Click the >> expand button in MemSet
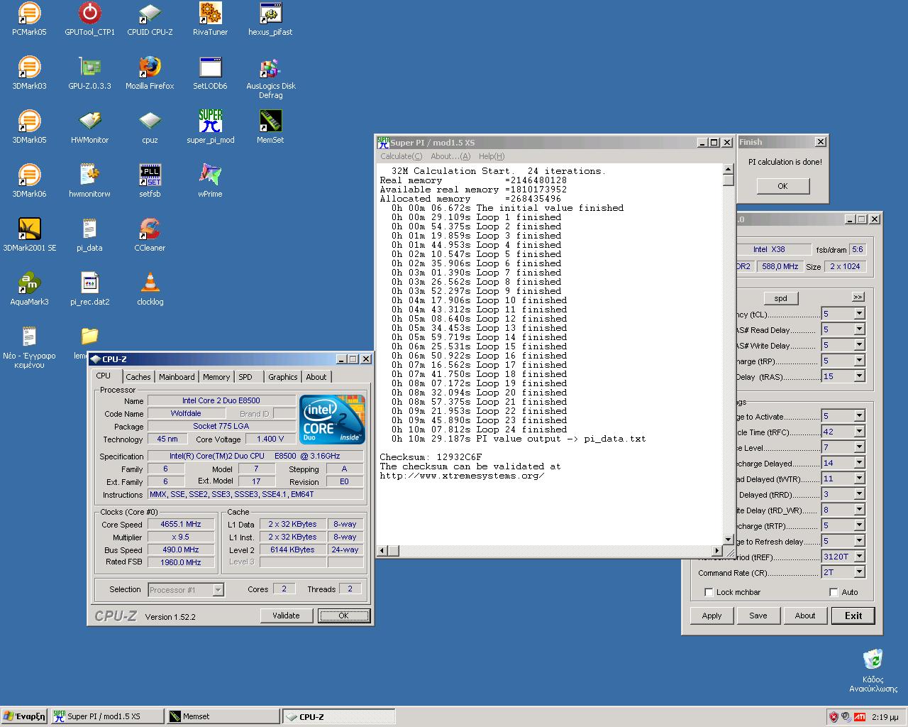Screen dimensions: 908x727 point(858,297)
